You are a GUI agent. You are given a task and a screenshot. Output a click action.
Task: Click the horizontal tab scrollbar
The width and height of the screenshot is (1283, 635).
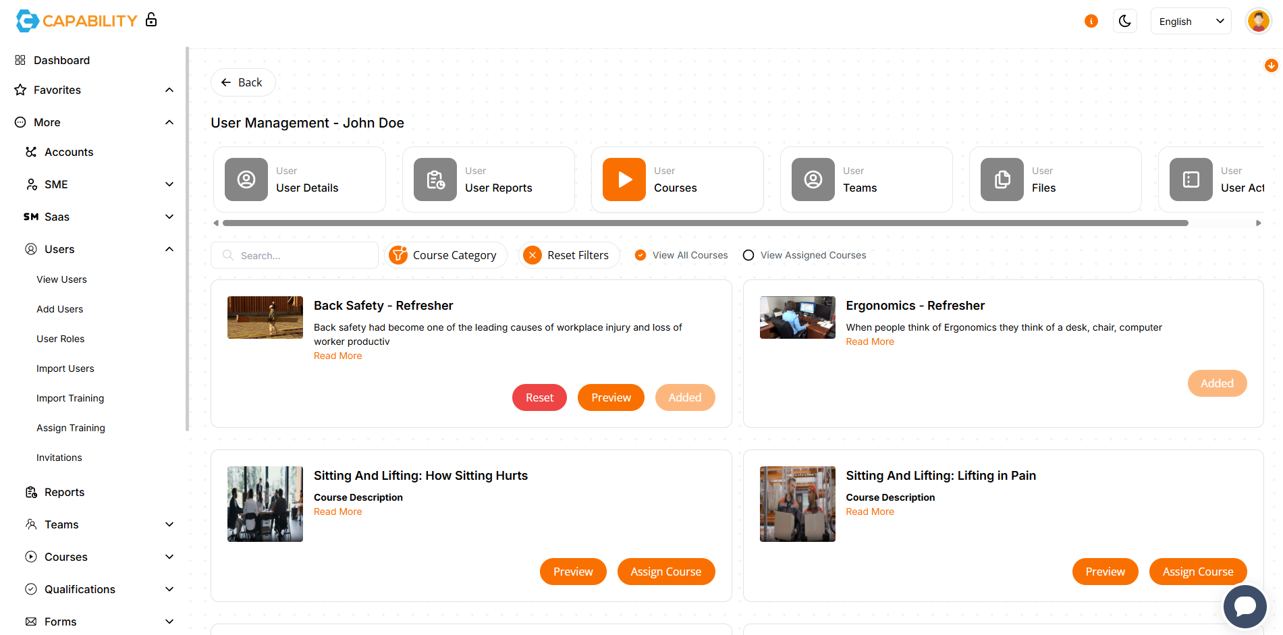click(705, 223)
